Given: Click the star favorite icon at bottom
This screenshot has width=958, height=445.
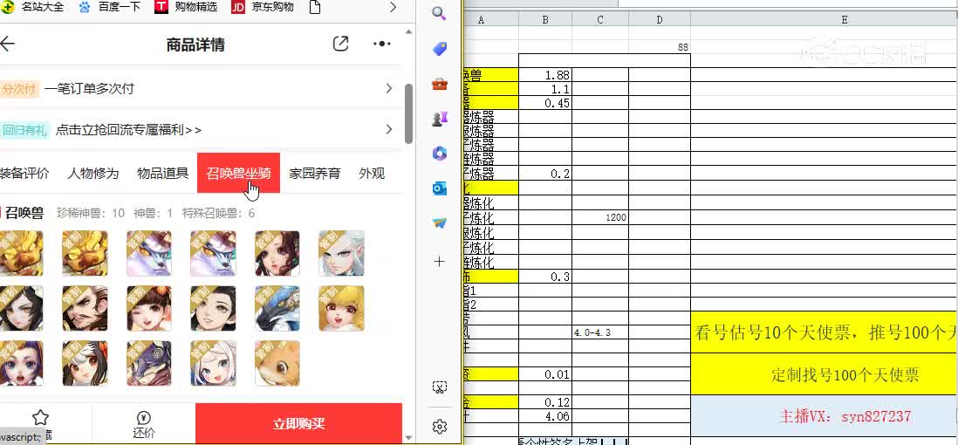Looking at the screenshot, I should point(40,418).
